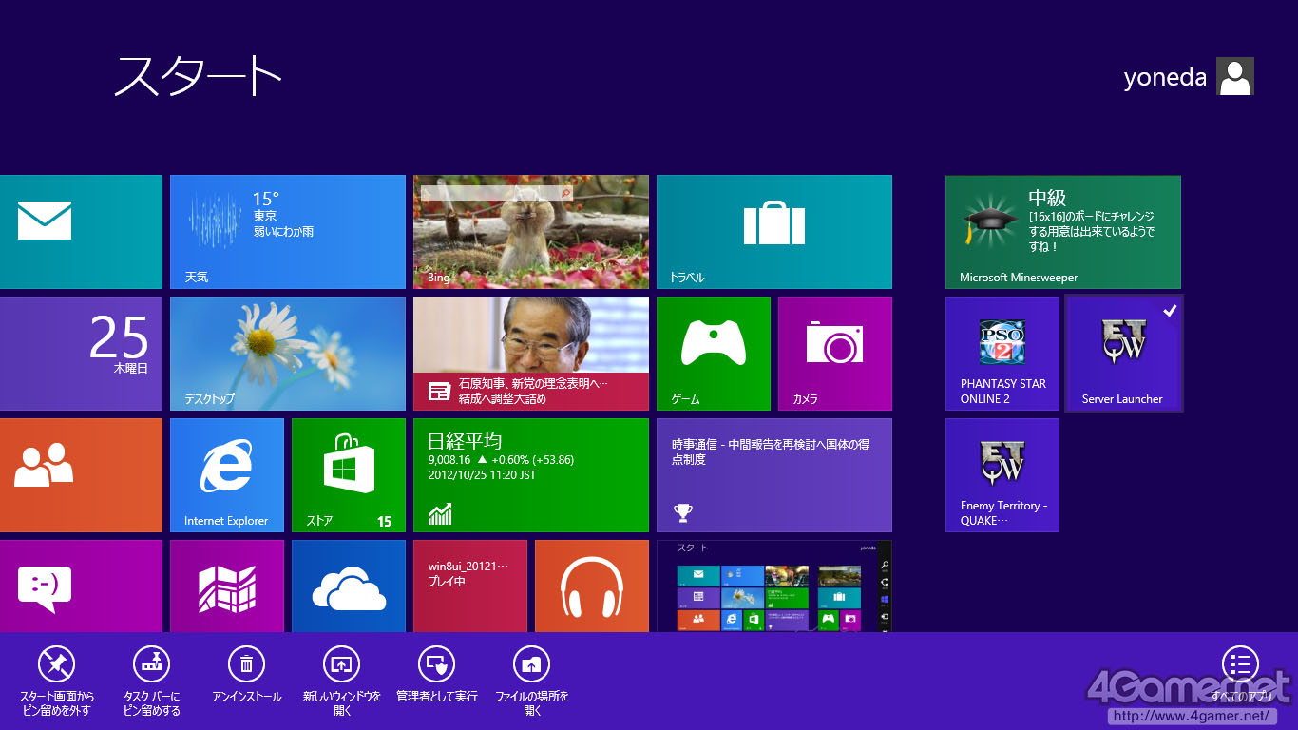Click ファイルの場所を開く button

pos(531,681)
